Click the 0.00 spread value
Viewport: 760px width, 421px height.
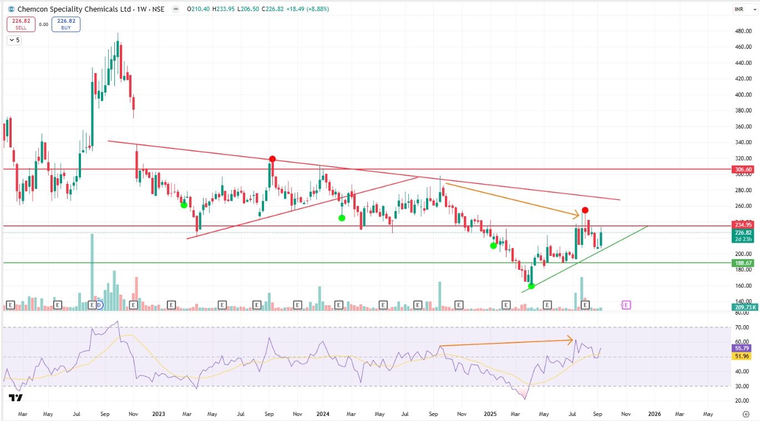[x=43, y=24]
